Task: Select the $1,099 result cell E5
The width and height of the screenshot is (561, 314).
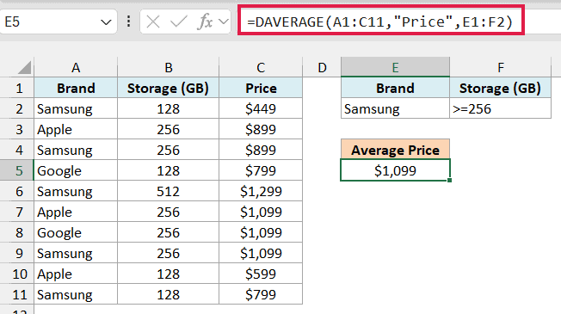Action: pos(395,170)
